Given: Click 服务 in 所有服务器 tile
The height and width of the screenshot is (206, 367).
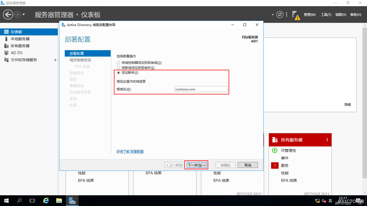Looking at the screenshot, I should coord(285,165).
